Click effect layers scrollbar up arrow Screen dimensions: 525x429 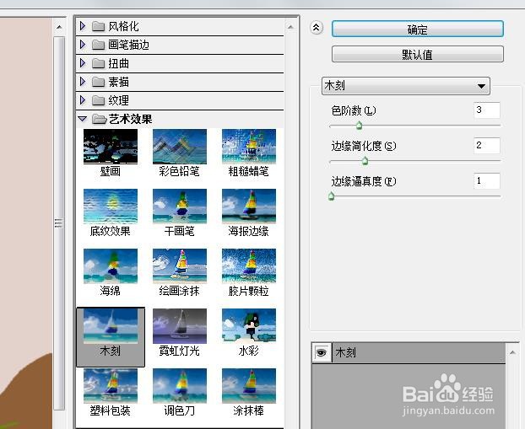coord(512,352)
